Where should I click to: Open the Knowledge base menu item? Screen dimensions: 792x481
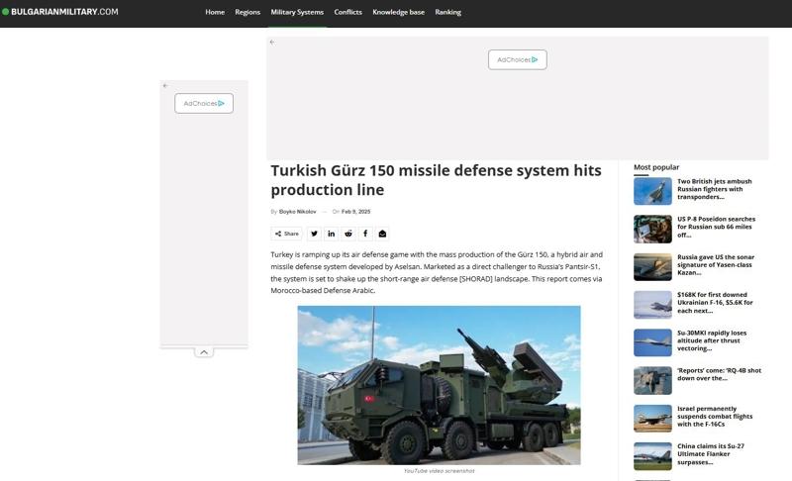tap(399, 12)
